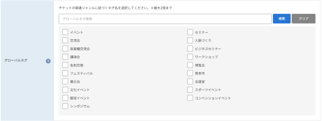Select the 講演会 checkbox
The width and height of the screenshot is (322, 121).
(x=65, y=57)
